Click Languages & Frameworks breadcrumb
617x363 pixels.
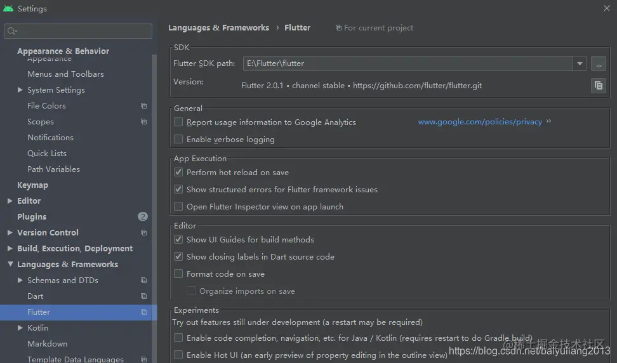coord(218,27)
